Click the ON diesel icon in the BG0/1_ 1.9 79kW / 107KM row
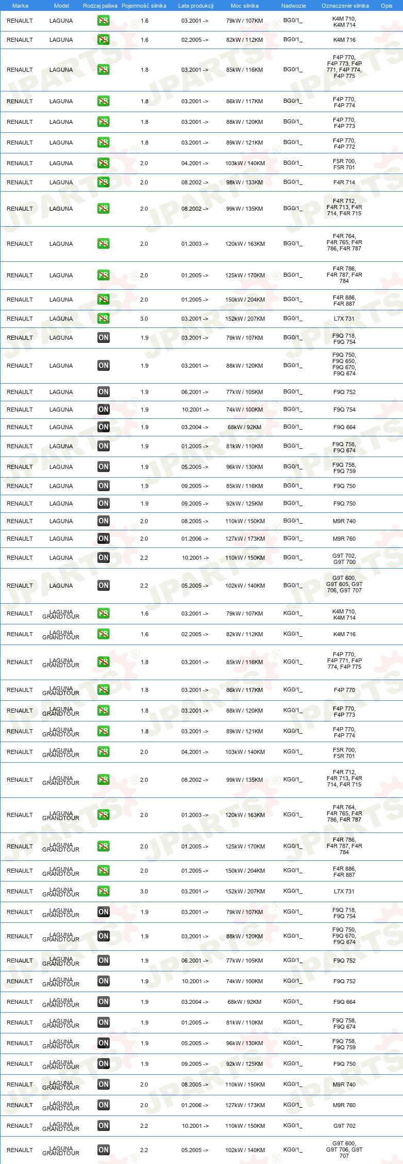This screenshot has width=403, height=1164. click(103, 338)
